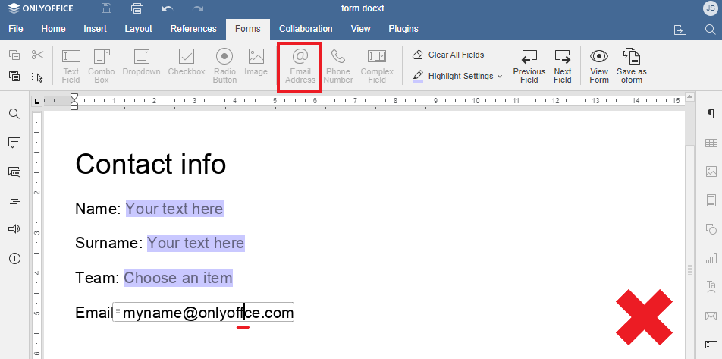Insert a Combo Box field
This screenshot has width=722, height=359.
click(101, 65)
